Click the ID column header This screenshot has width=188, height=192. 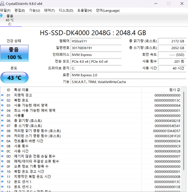[9, 90]
